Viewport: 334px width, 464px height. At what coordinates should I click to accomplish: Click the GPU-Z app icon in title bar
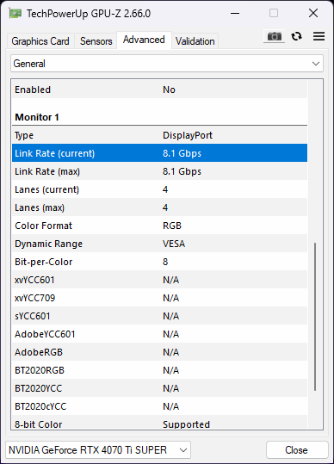[x=15, y=13]
